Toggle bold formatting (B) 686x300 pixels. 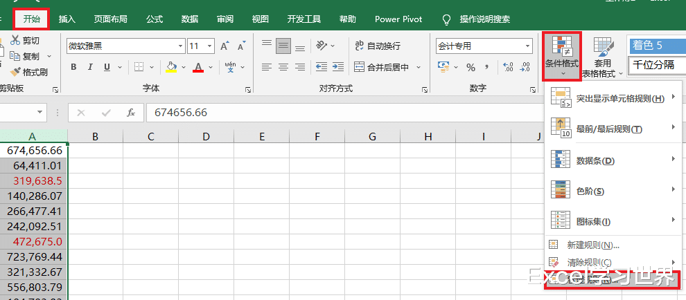coord(73,67)
